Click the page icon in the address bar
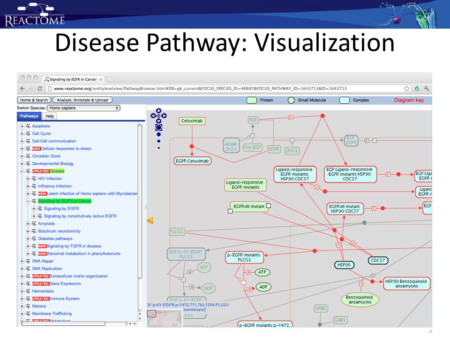This screenshot has width=450, height=338. (49, 89)
